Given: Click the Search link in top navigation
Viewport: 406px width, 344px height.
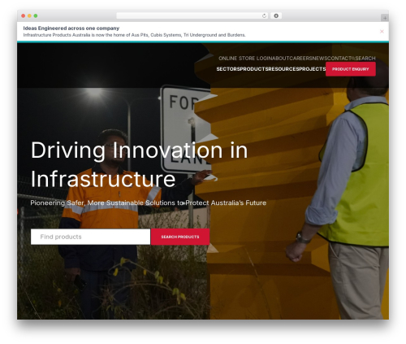Looking at the screenshot, I should click(x=364, y=59).
